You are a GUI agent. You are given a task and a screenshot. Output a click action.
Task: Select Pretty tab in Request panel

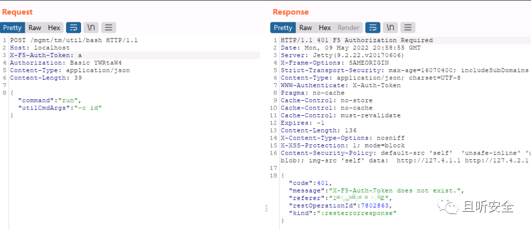pyautogui.click(x=12, y=28)
